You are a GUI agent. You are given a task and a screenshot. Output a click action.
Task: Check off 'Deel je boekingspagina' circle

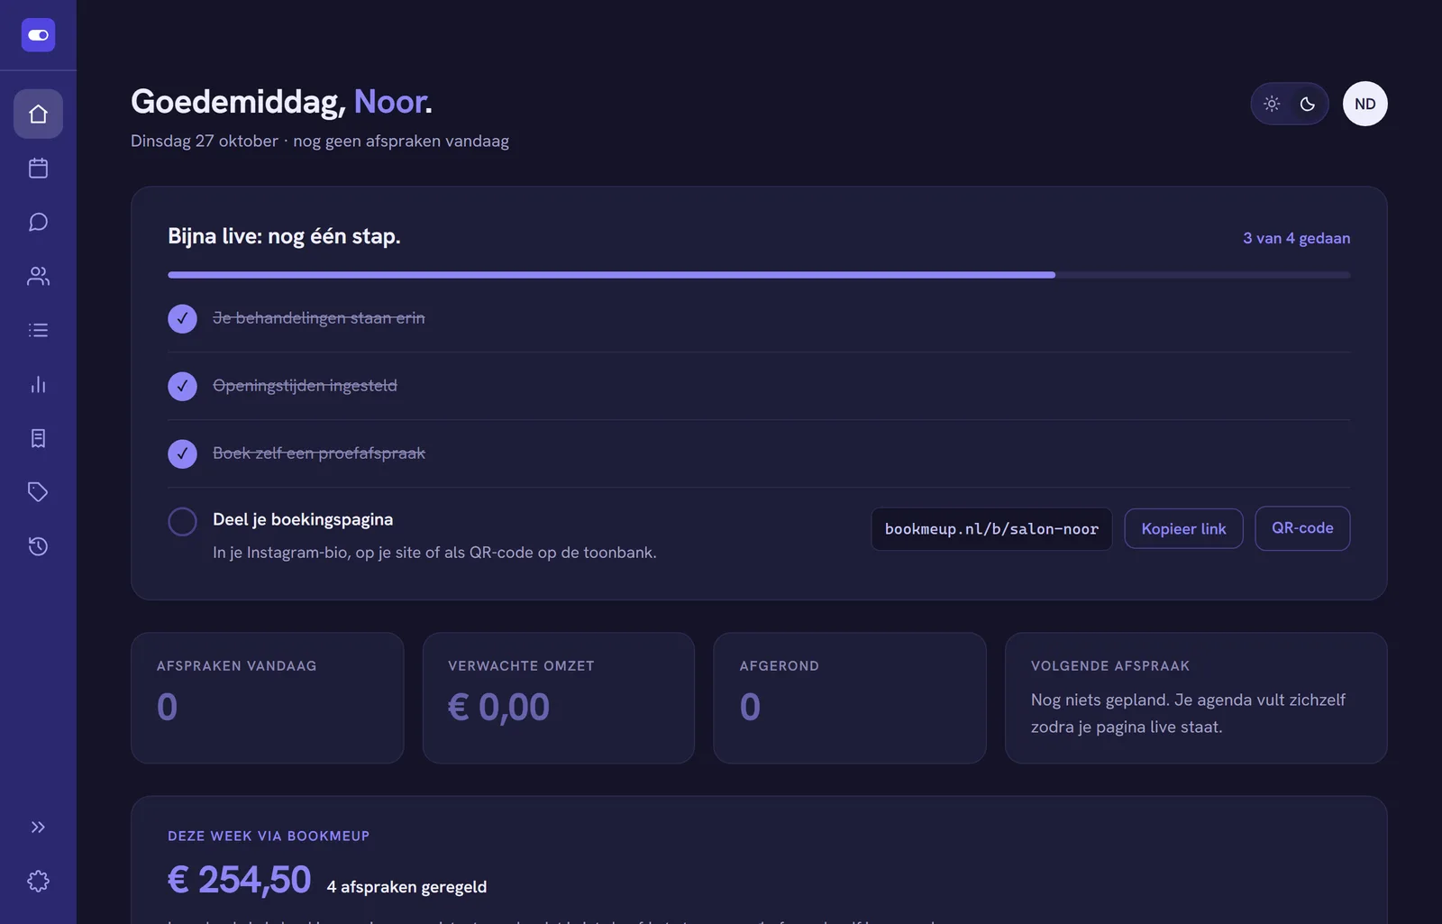pos(182,521)
